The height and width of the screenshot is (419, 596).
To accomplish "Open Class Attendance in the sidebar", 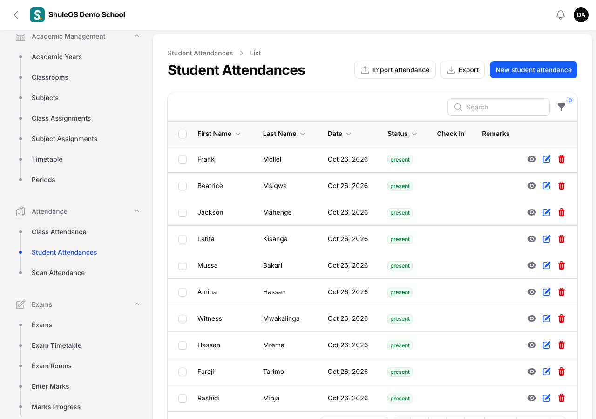I will pyautogui.click(x=59, y=232).
